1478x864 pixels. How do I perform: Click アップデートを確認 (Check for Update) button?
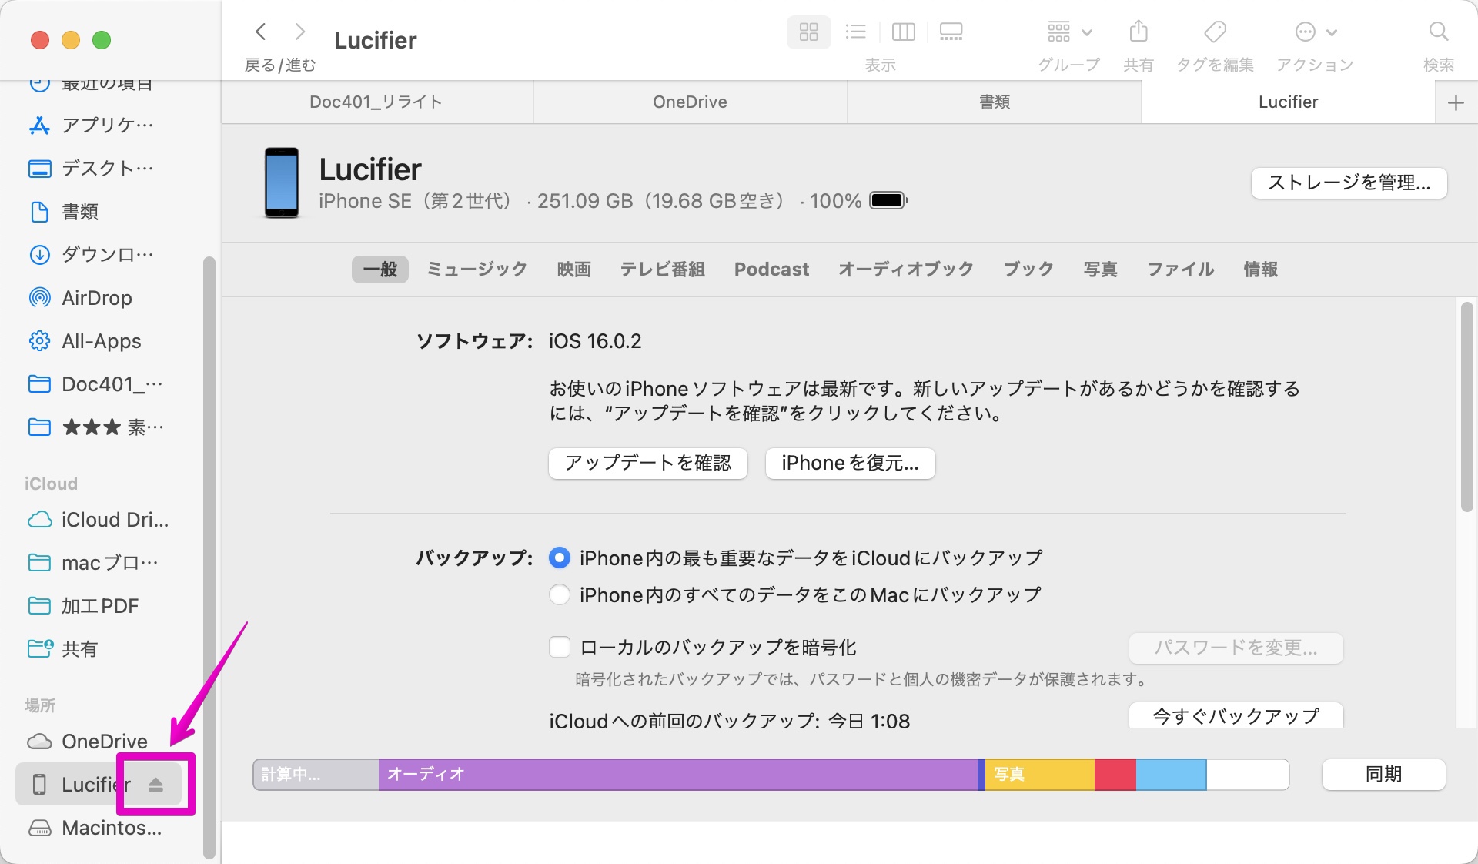click(648, 464)
